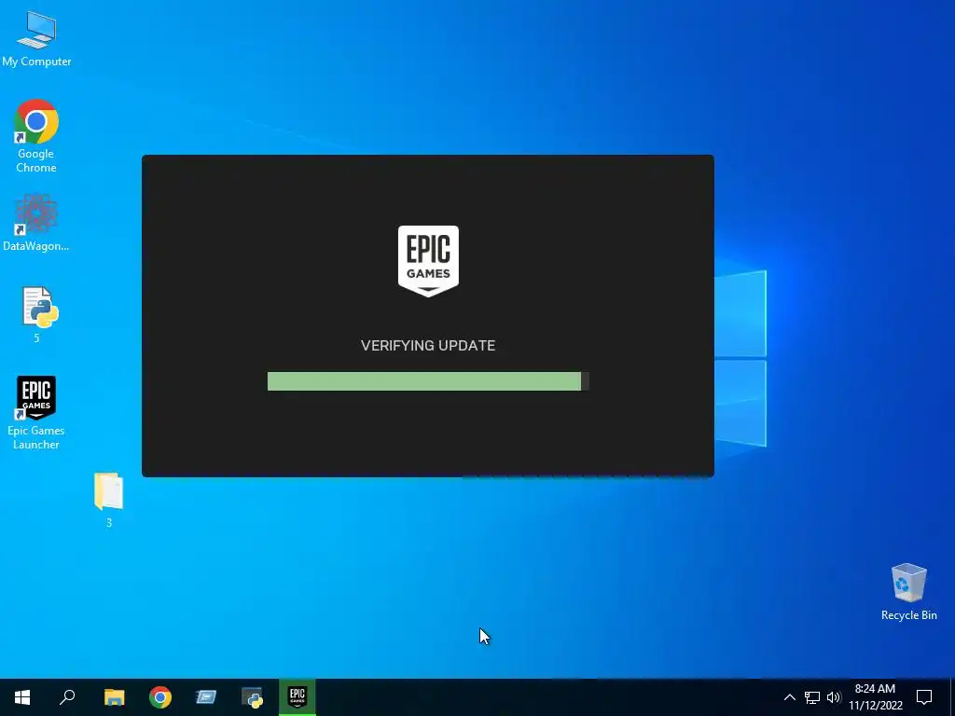Image resolution: width=955 pixels, height=716 pixels.
Task: Select the Python file named 5
Action: (37, 315)
